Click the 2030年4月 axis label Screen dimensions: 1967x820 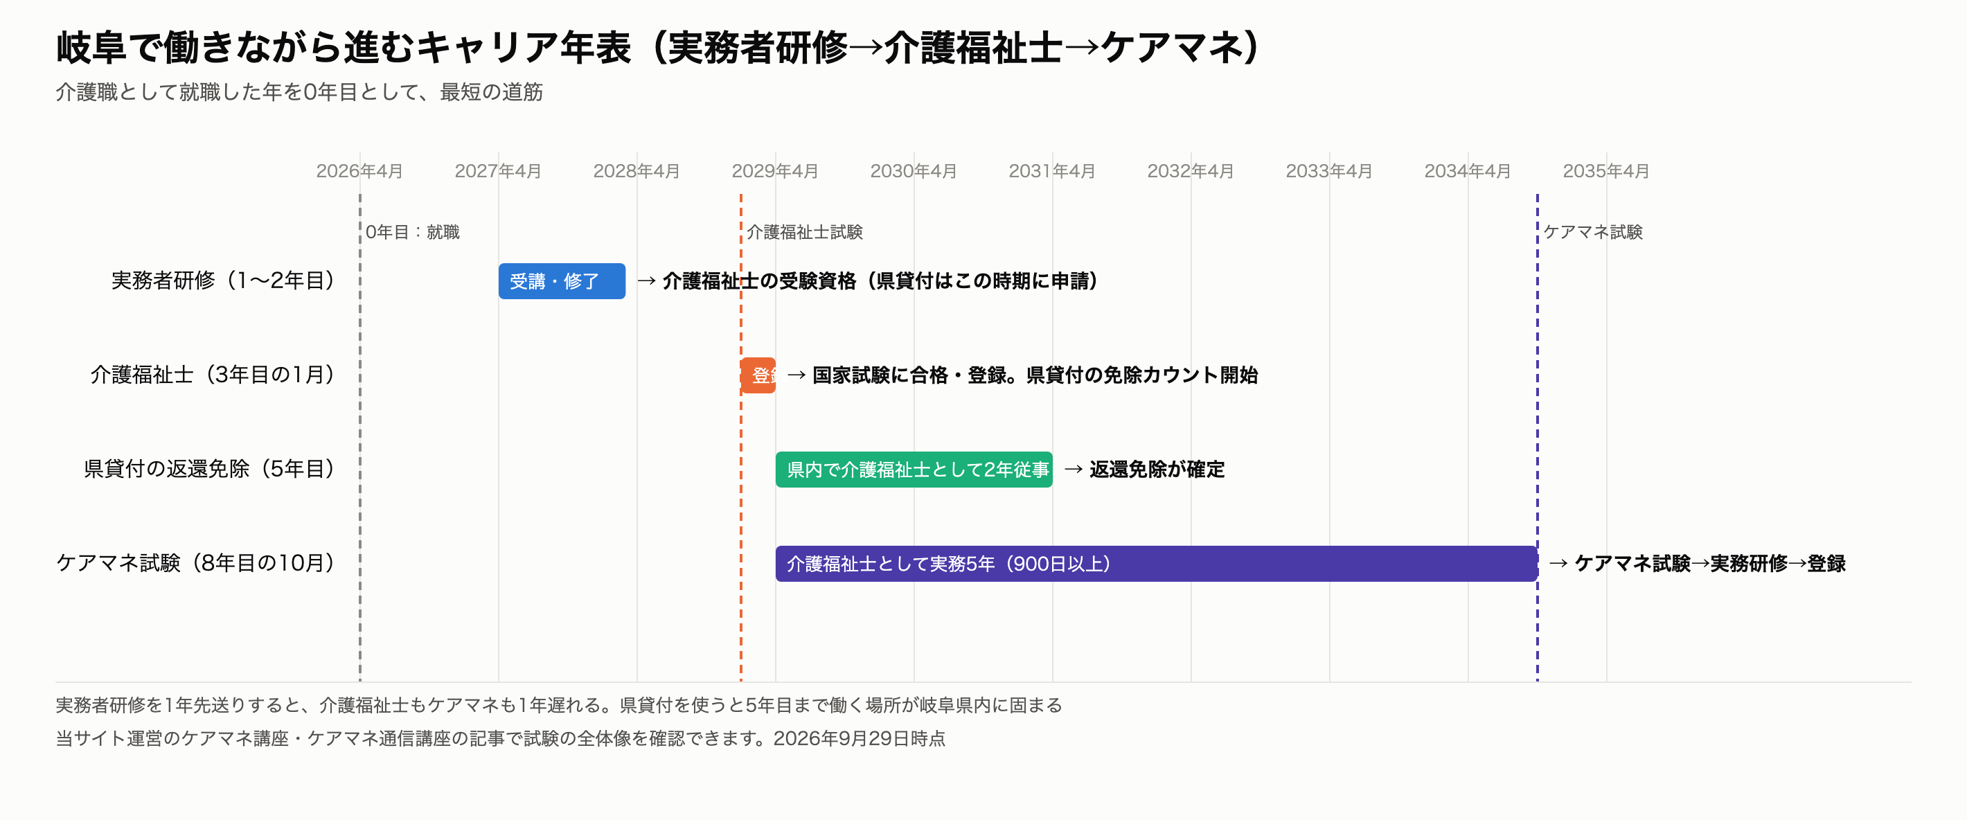(x=914, y=171)
